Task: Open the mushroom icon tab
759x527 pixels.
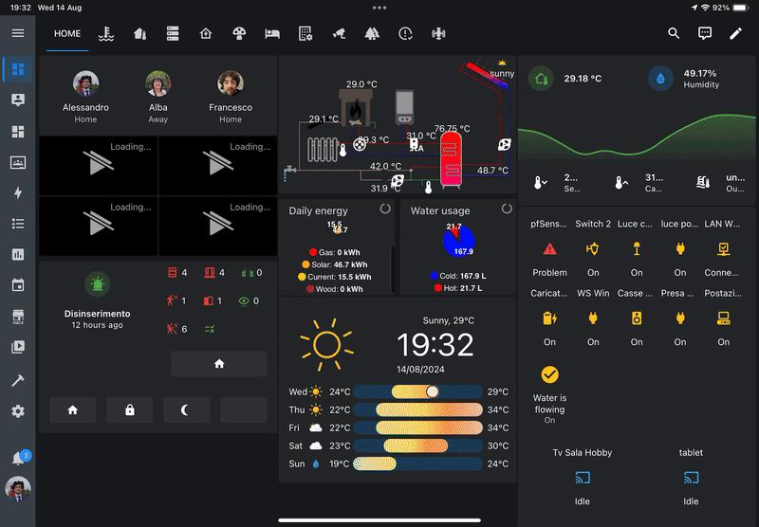Action: 239,33
